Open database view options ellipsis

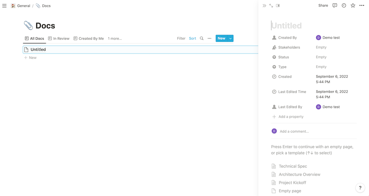210,38
